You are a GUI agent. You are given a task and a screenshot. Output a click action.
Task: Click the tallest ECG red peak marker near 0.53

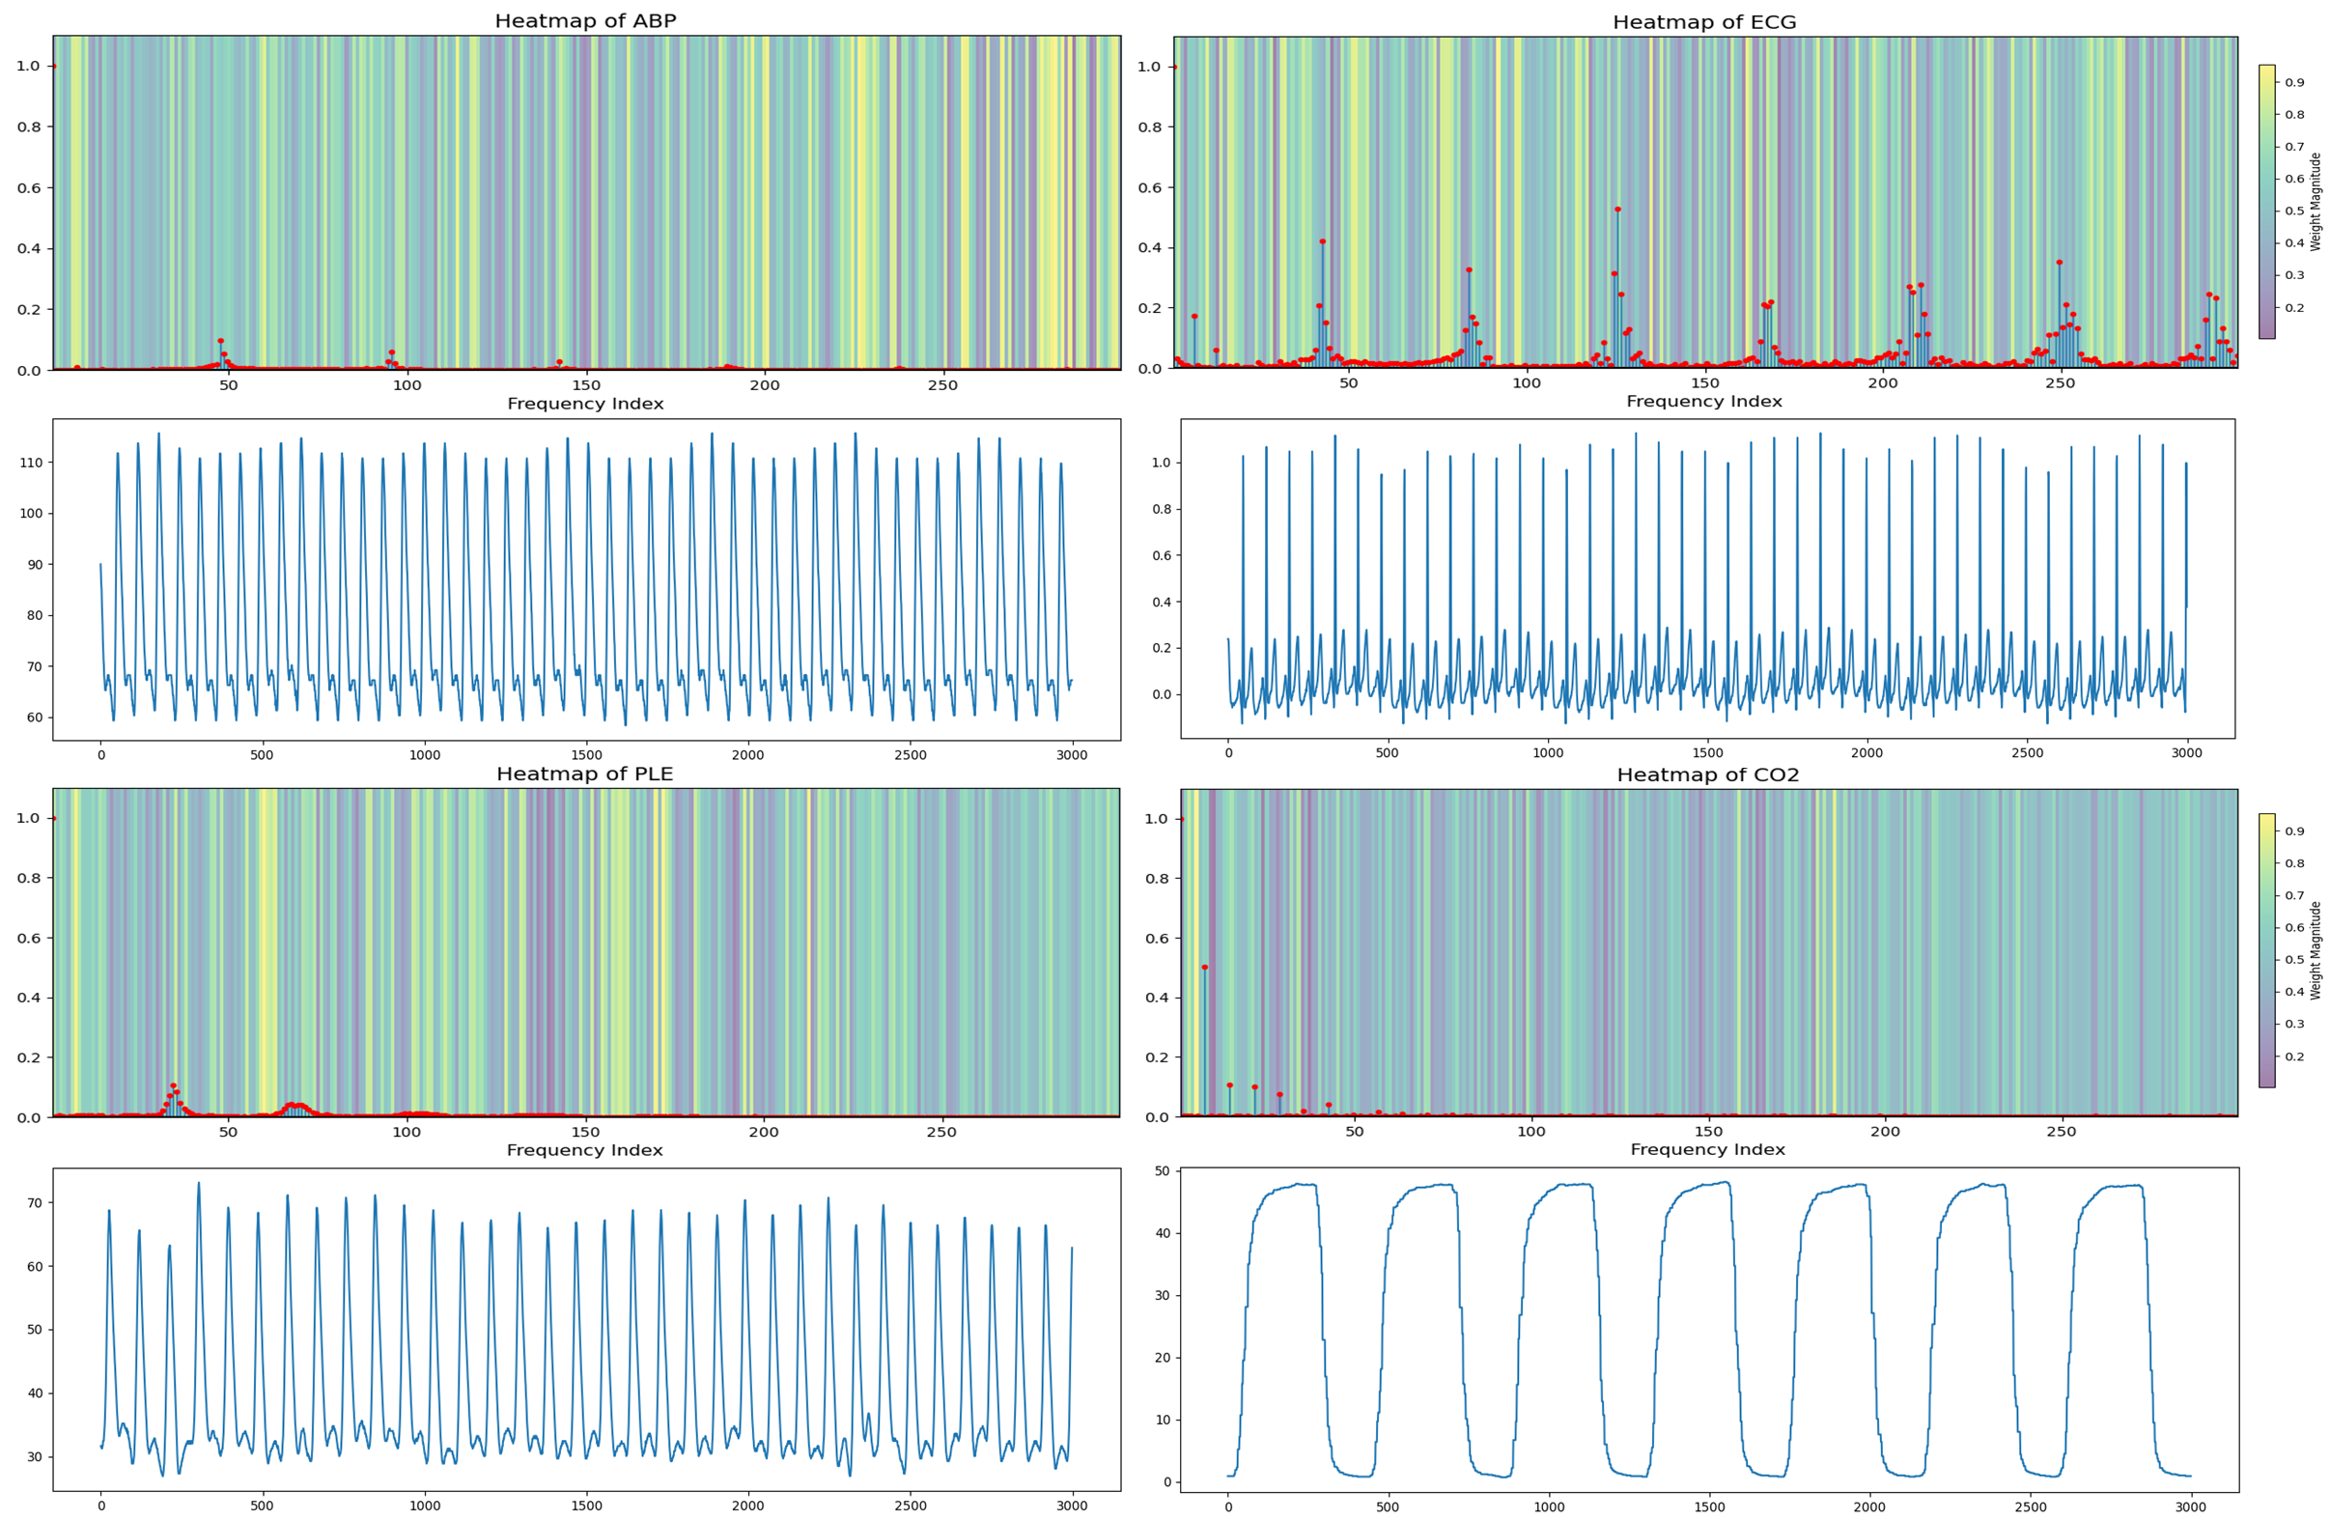1617,210
